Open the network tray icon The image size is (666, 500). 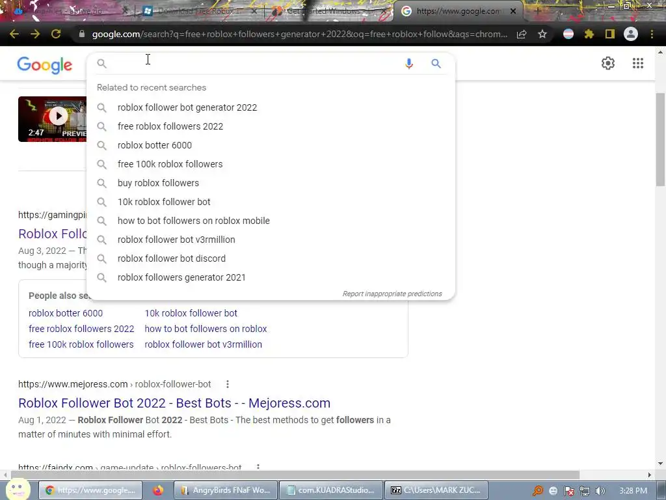[x=585, y=491]
